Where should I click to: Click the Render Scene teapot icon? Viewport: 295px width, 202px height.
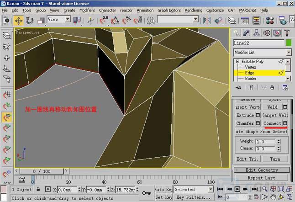coord(283,21)
